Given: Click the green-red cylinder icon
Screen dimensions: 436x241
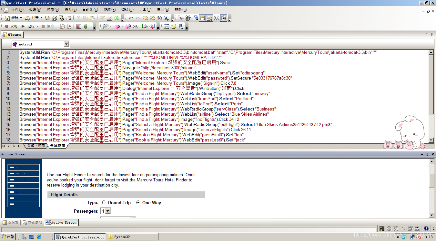Looking at the screenshot, I should 86,26.
